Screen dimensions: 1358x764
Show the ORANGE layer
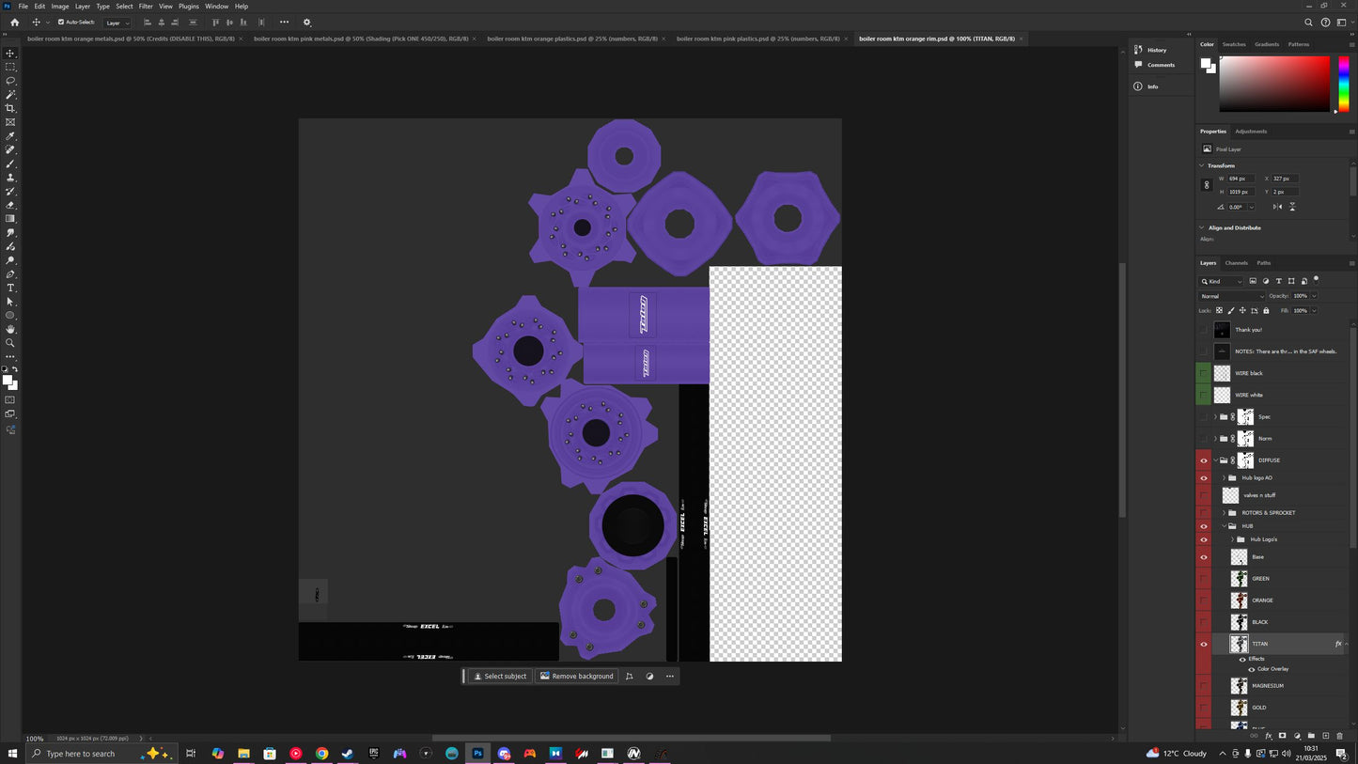[1204, 600]
